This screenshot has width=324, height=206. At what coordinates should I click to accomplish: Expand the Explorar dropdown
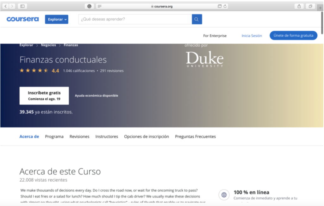tap(56, 19)
